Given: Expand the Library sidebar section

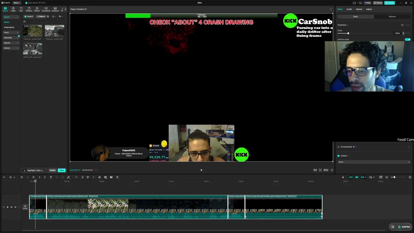Looking at the screenshot, I should (x=11, y=48).
